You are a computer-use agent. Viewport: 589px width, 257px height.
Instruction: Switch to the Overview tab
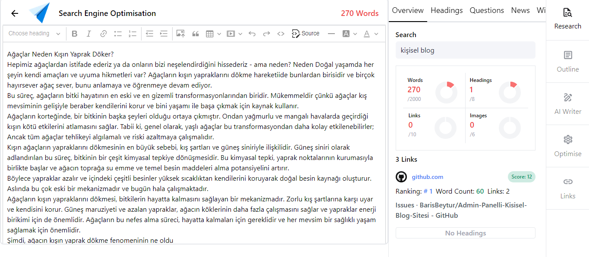(408, 10)
